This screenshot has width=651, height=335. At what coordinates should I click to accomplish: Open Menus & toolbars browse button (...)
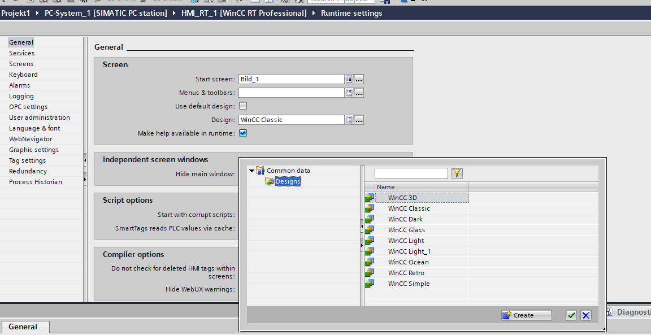click(x=359, y=93)
